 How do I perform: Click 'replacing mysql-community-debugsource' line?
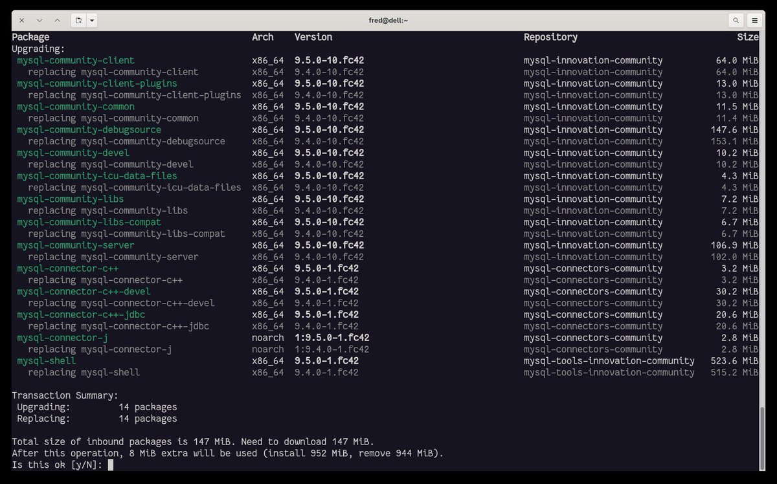pos(126,141)
